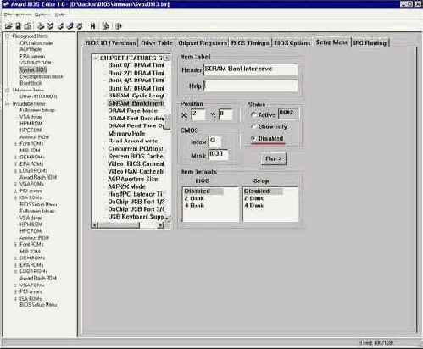Click scroll-up arrow of the setup items list

[x=167, y=58]
